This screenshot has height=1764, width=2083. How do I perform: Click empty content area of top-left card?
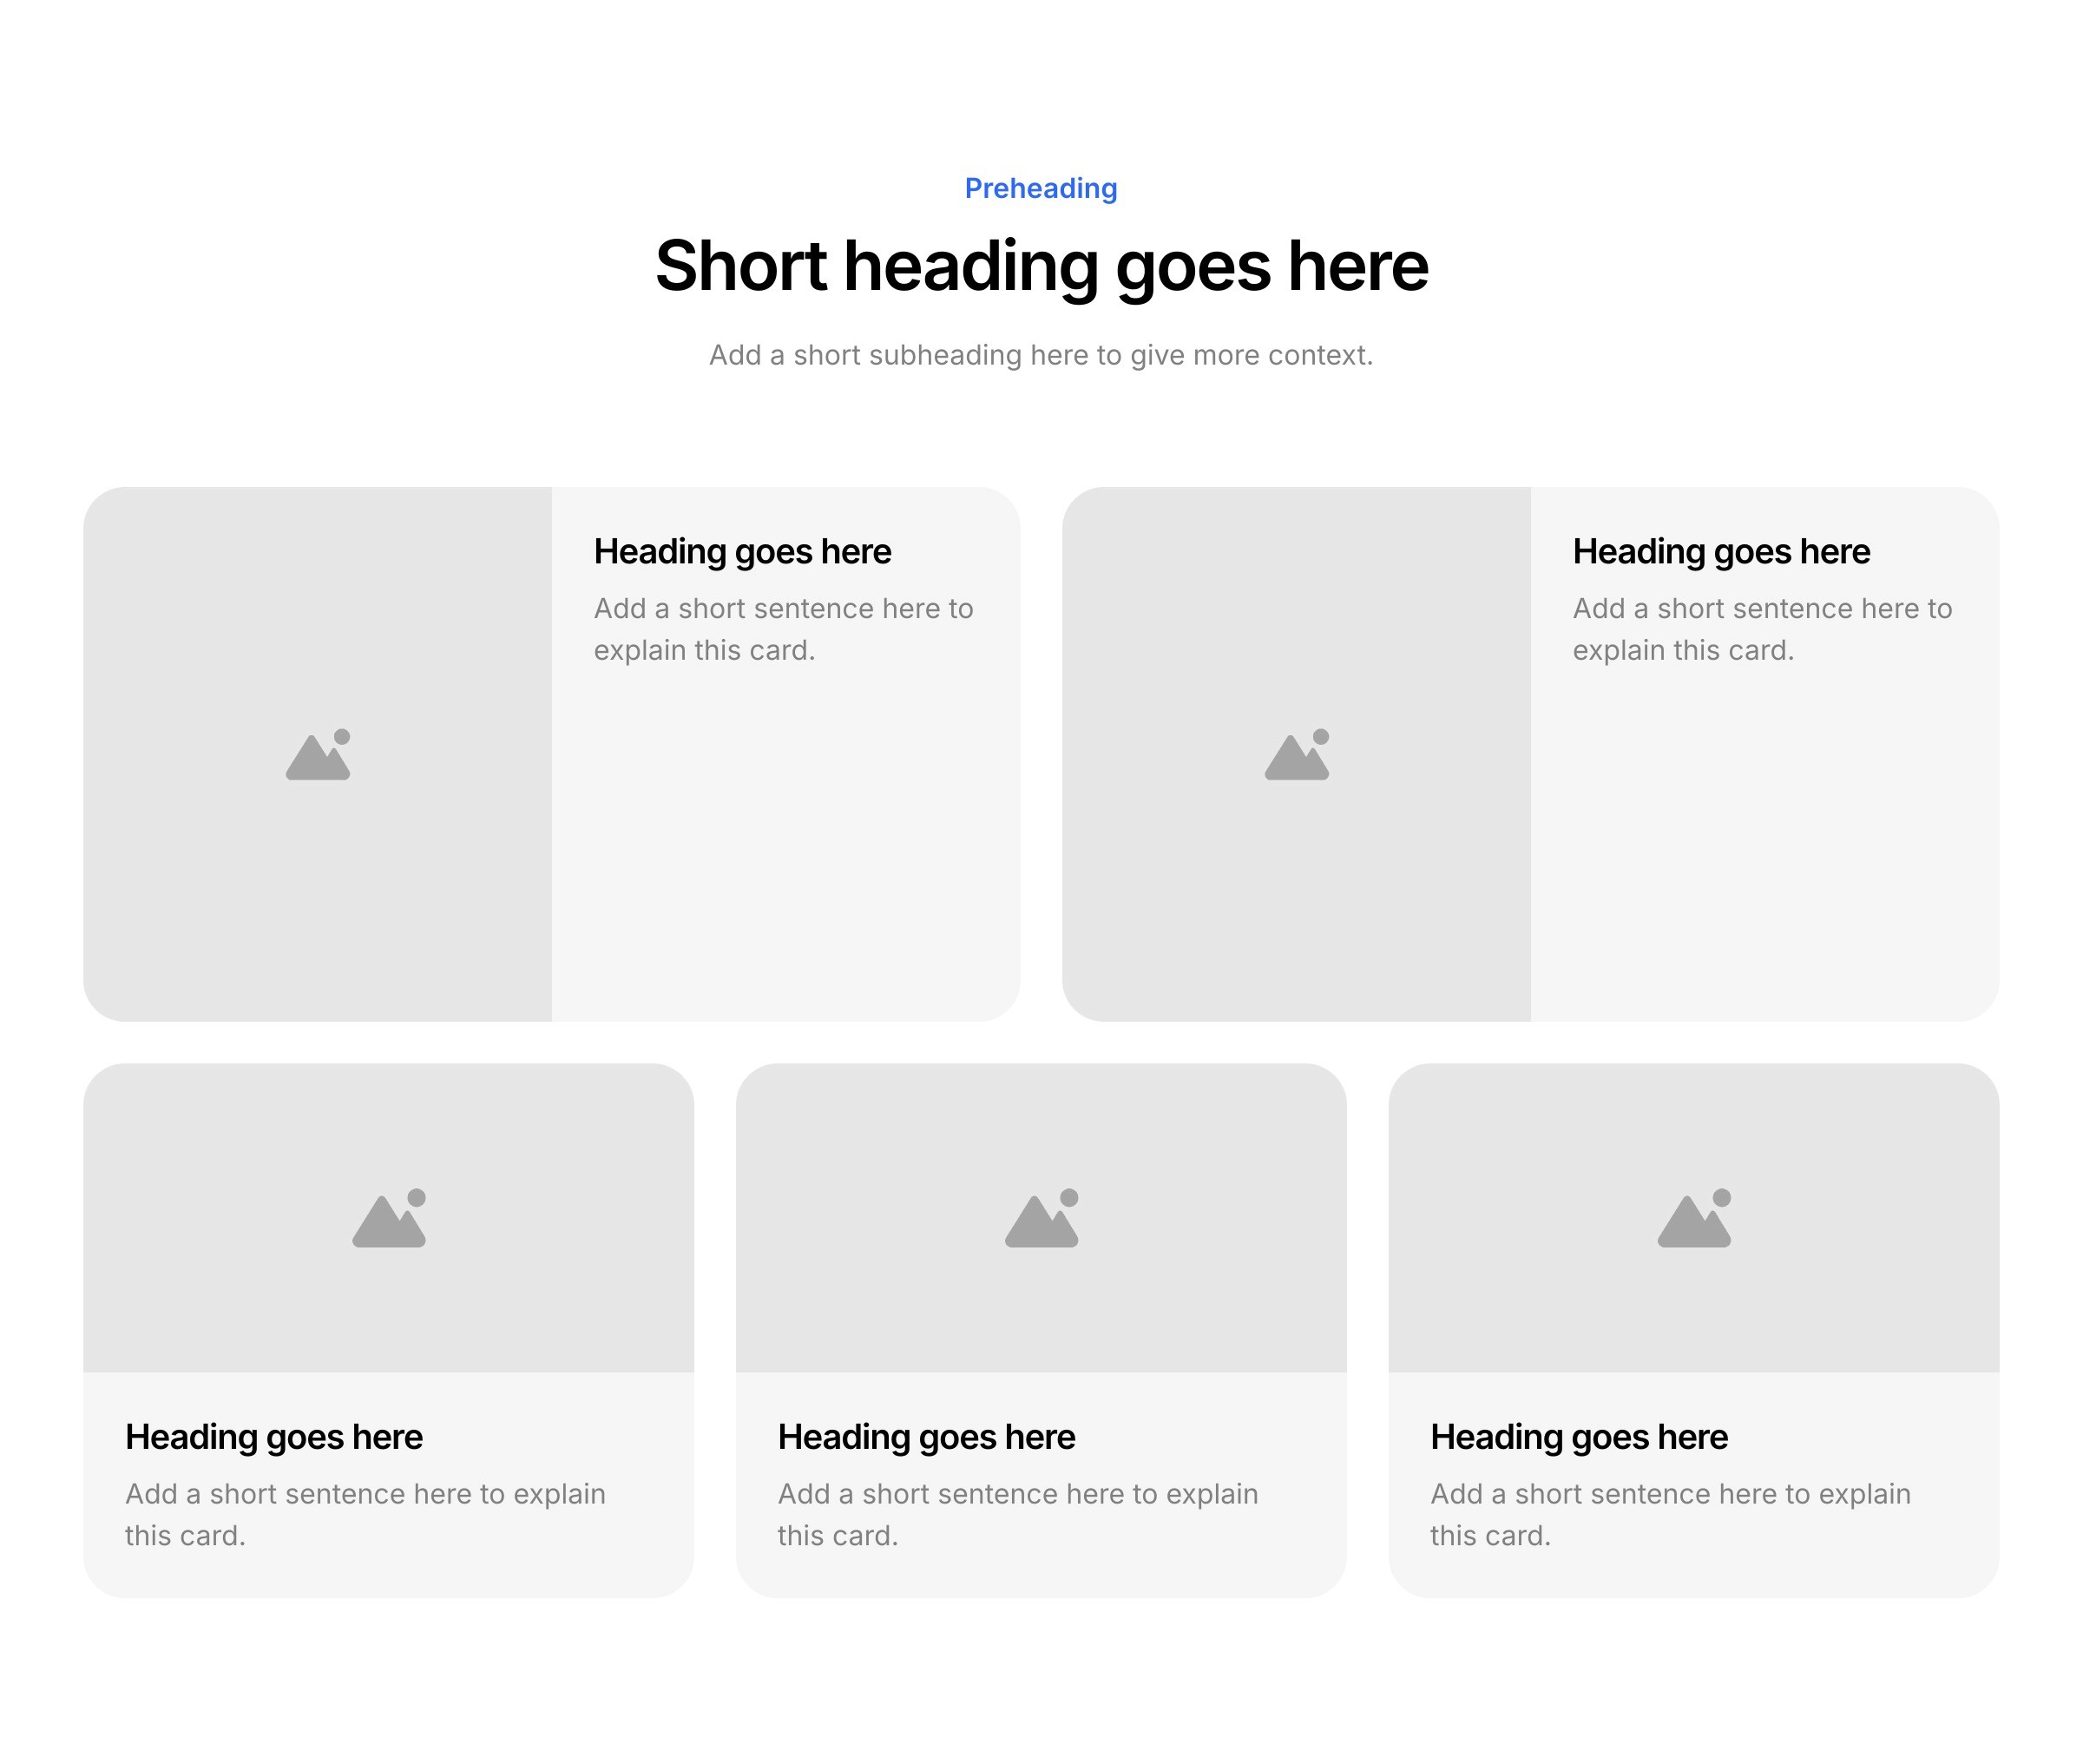tap(785, 850)
